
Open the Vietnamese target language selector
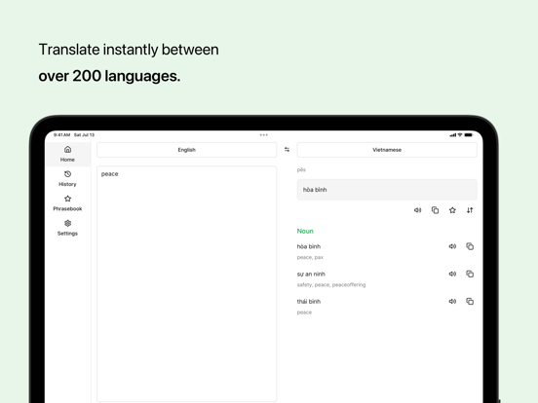click(x=387, y=150)
